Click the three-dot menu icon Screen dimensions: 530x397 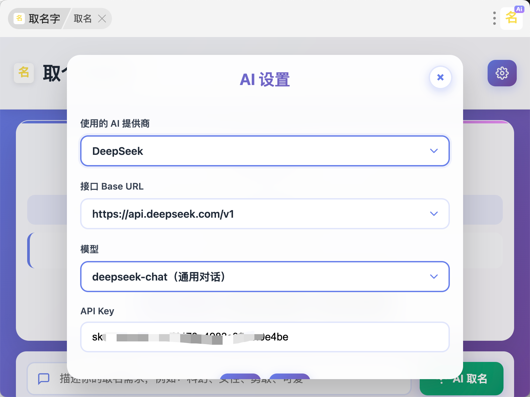[x=494, y=18]
